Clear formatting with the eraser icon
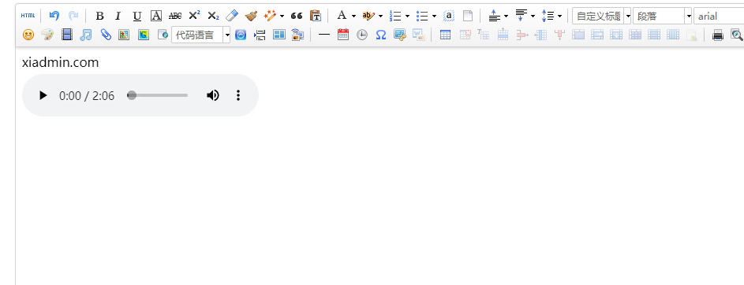The height and width of the screenshot is (285, 744). (x=232, y=16)
